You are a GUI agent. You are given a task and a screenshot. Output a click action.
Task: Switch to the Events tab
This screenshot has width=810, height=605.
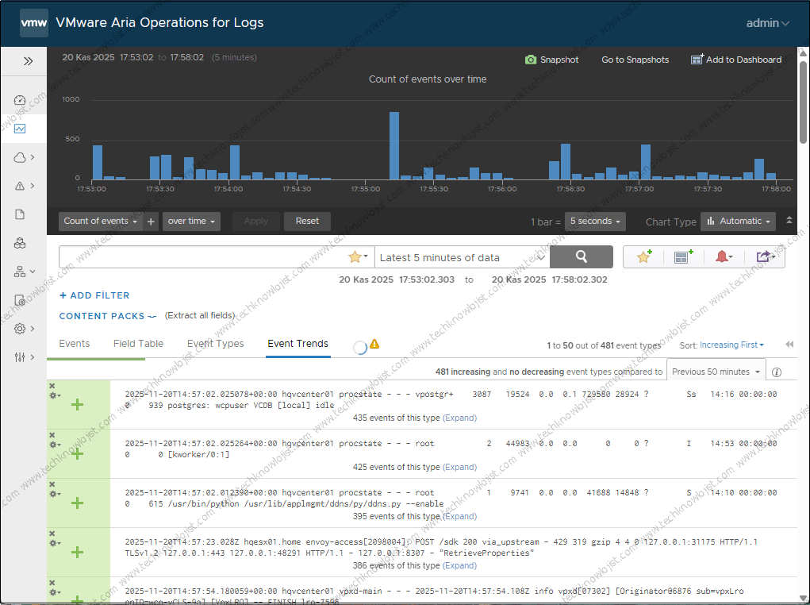click(x=75, y=344)
